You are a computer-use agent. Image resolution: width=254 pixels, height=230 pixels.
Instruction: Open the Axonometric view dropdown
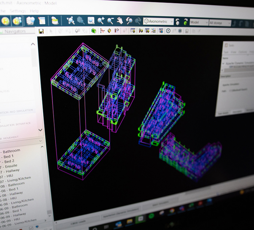pos(158,21)
